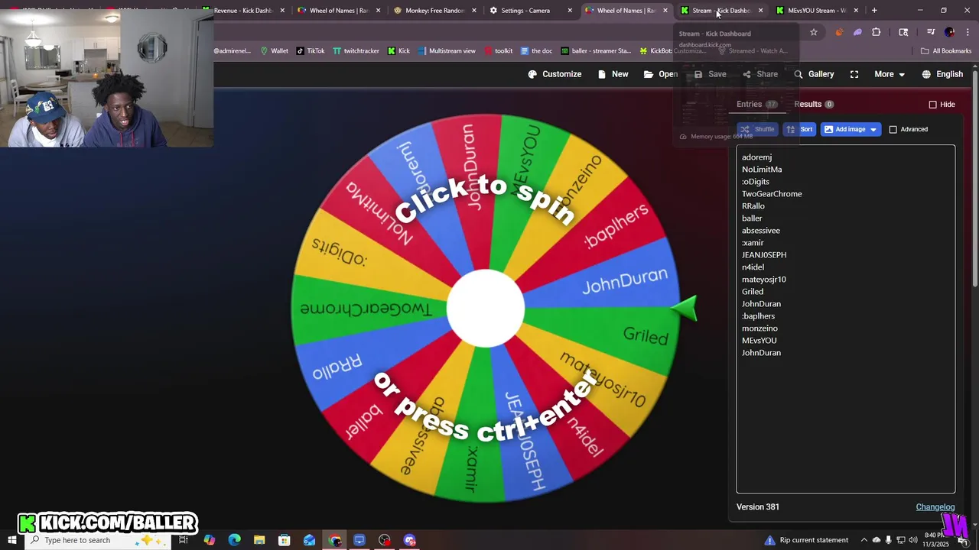This screenshot has height=550, width=979.
Task: Expand the Add image dropdown arrow
Action: coord(873,129)
